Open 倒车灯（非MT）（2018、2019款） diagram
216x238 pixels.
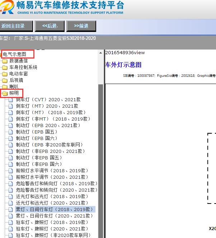[53, 119]
